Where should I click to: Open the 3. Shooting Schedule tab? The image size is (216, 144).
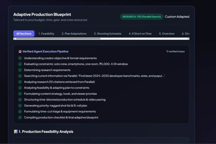coord(107,34)
